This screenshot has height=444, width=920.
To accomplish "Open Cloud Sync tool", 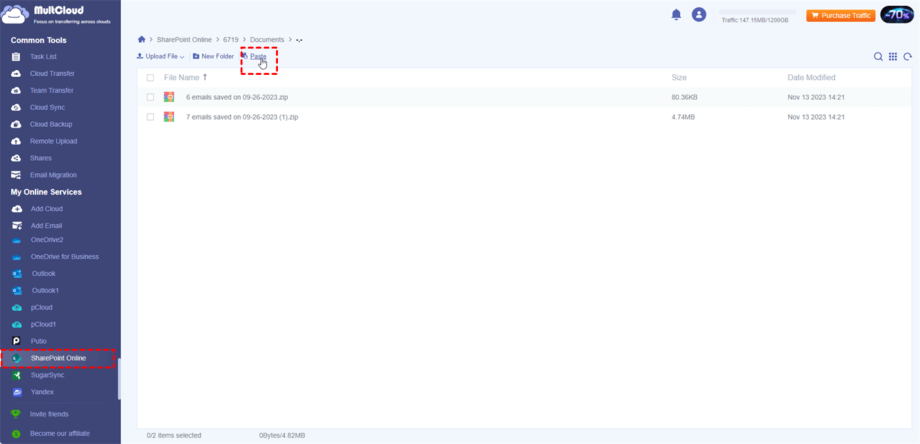I will 47,107.
